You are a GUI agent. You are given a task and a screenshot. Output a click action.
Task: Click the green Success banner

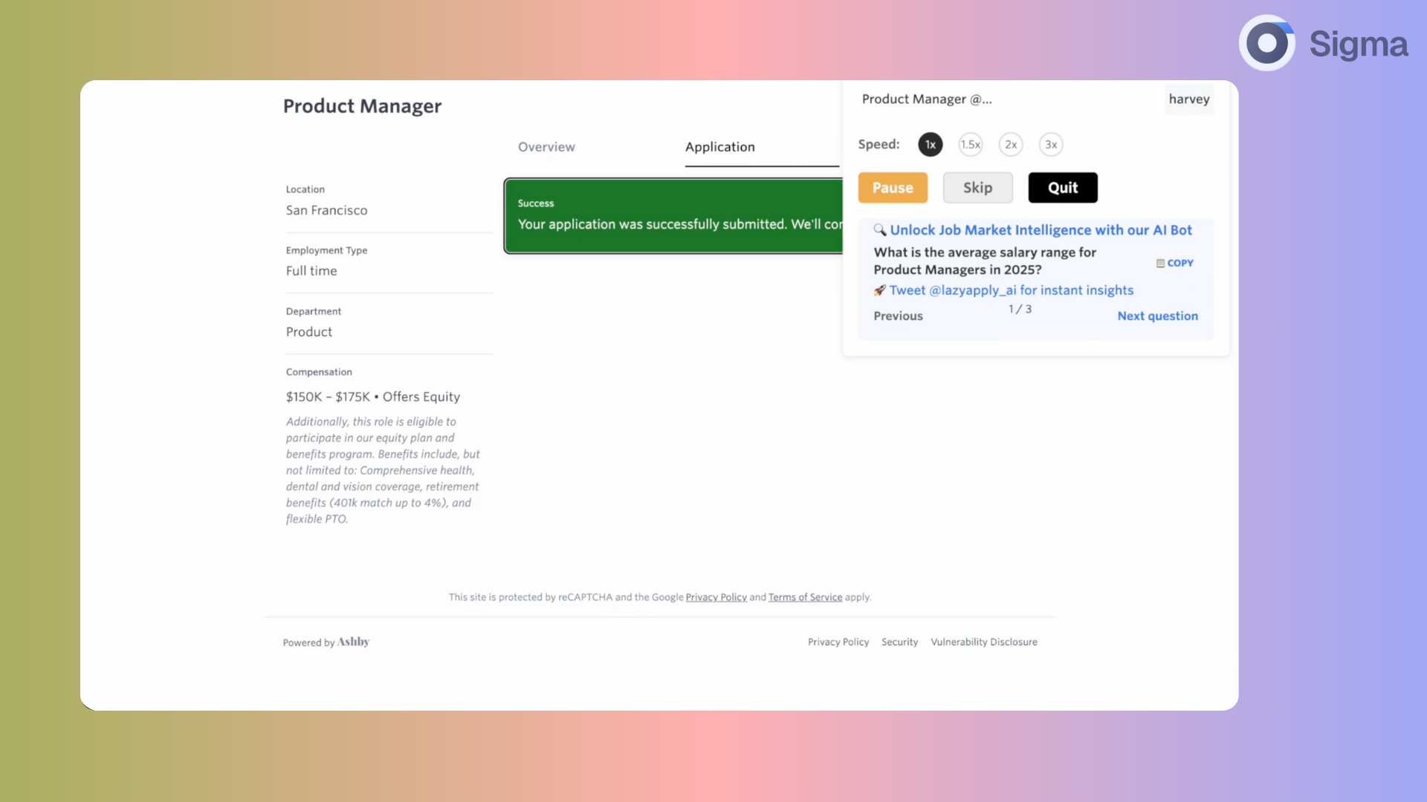(x=673, y=216)
